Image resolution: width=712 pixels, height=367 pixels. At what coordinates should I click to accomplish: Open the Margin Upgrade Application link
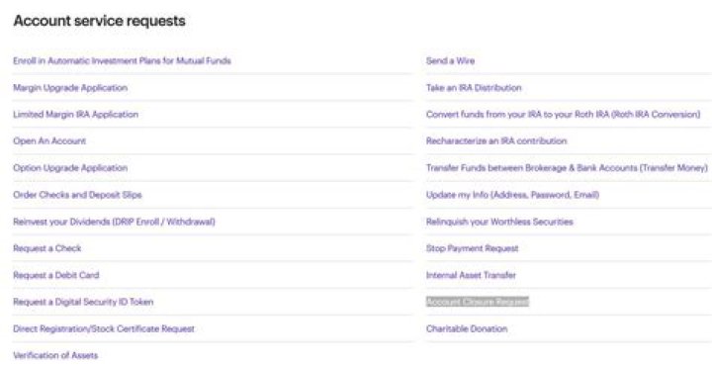point(70,88)
